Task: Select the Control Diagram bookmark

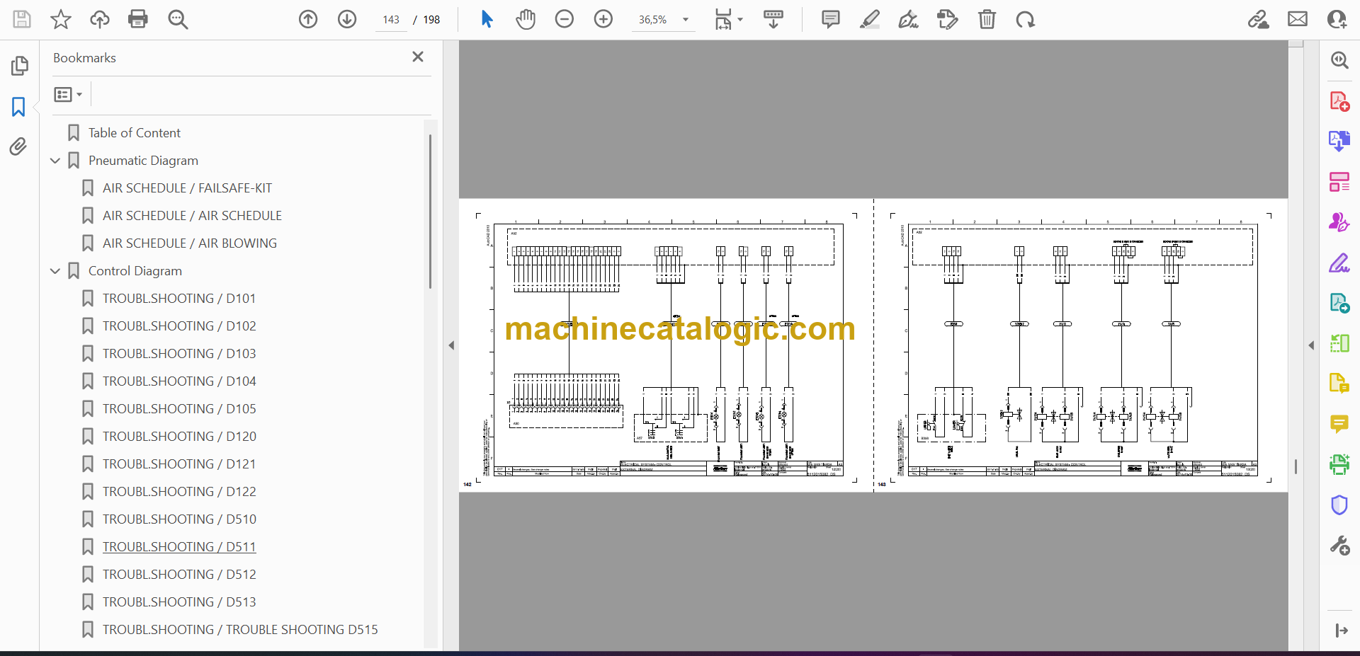Action: (x=135, y=271)
